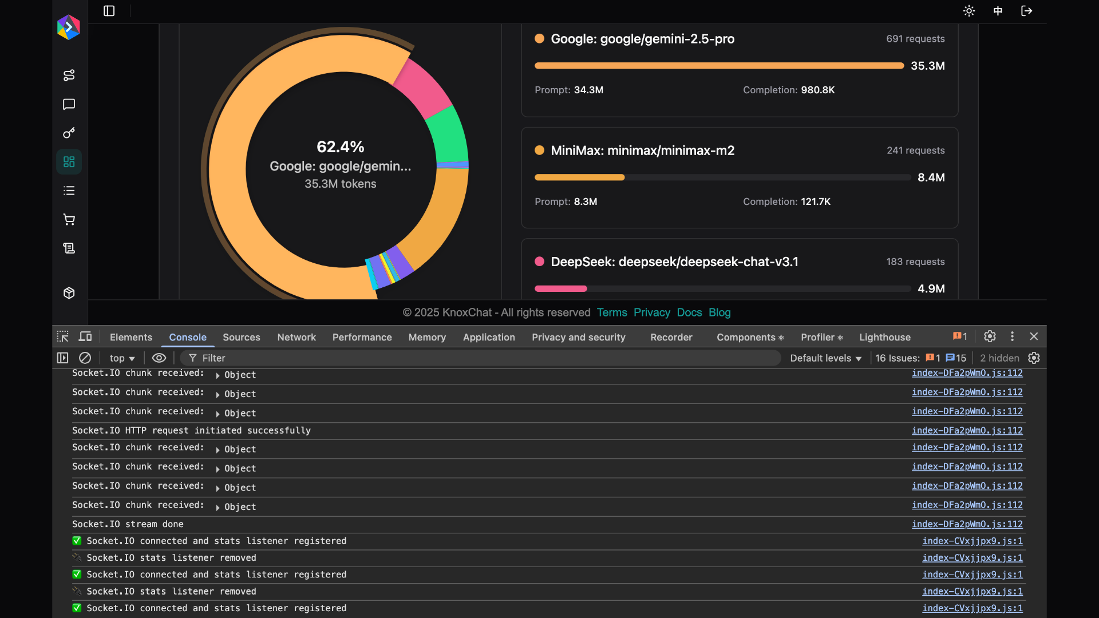The width and height of the screenshot is (1099, 618).
Task: Select the API keys section
Action: tap(69, 133)
